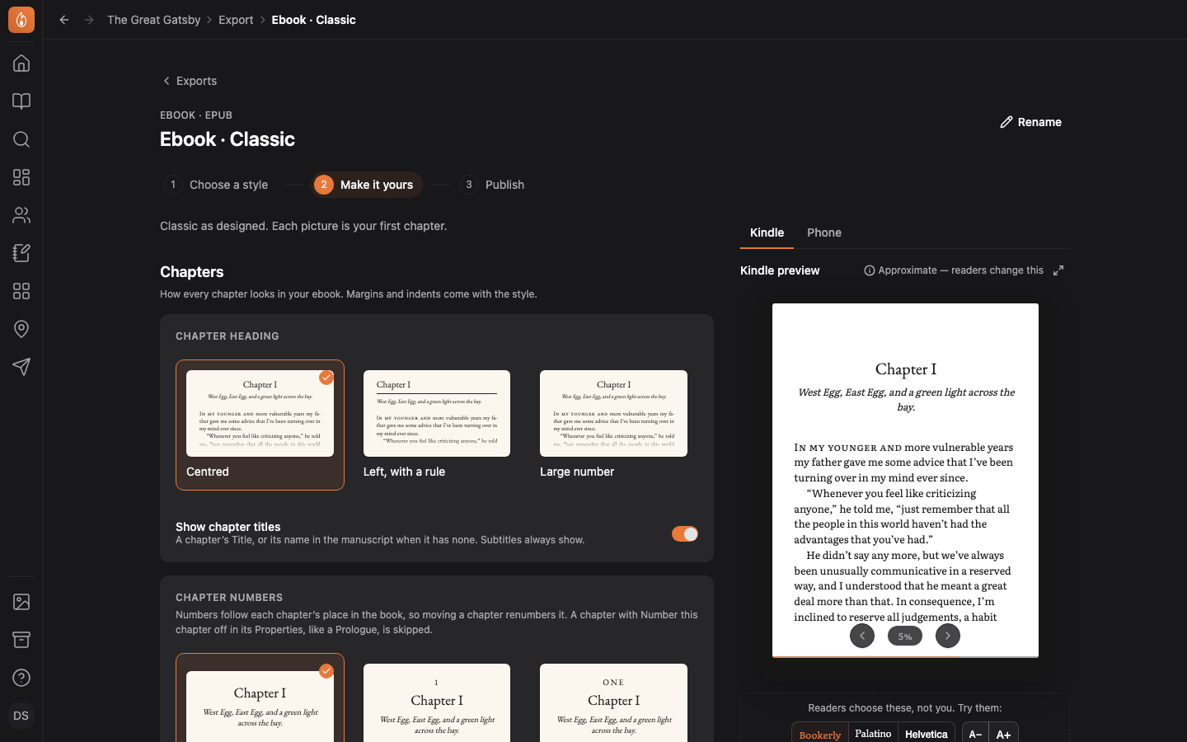Open the dashboard tiles icon below search

coord(21,177)
